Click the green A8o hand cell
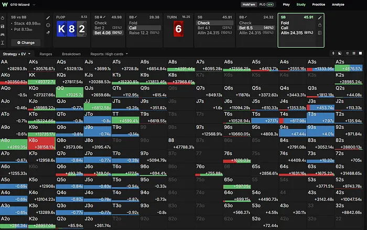This screenshot has height=230, width=367. point(14,143)
